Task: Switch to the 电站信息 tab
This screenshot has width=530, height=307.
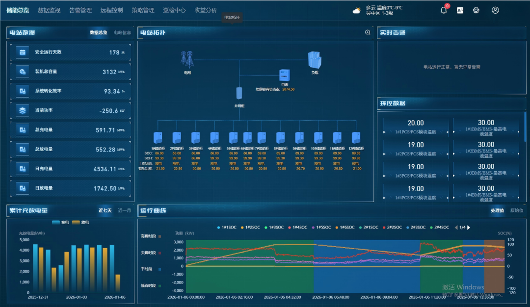Action: point(122,33)
